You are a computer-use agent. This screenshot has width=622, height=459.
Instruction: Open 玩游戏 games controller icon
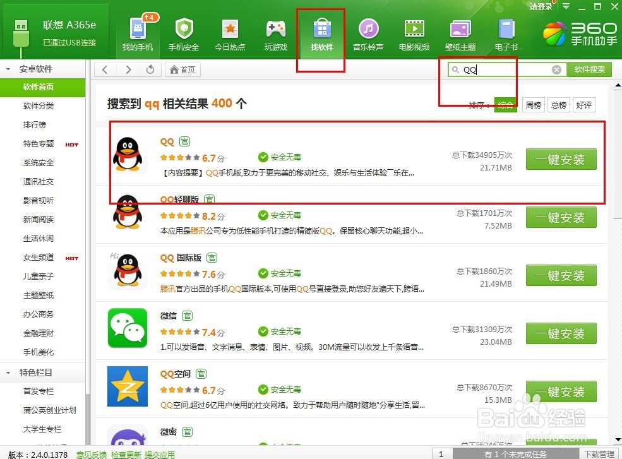click(x=276, y=33)
